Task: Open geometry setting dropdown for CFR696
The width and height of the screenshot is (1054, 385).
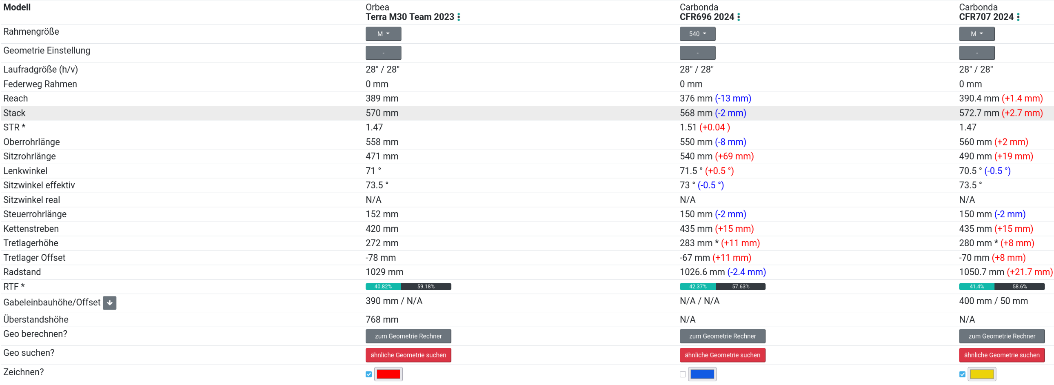Action: coord(697,53)
